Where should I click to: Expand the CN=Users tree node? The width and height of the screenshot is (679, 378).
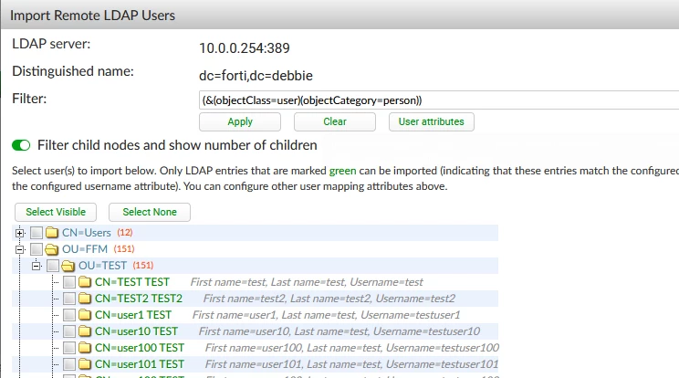[x=19, y=233]
